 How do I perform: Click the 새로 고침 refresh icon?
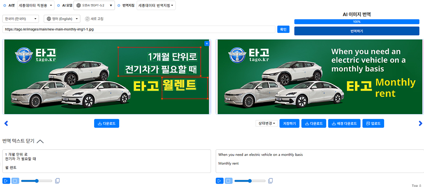click(x=87, y=19)
